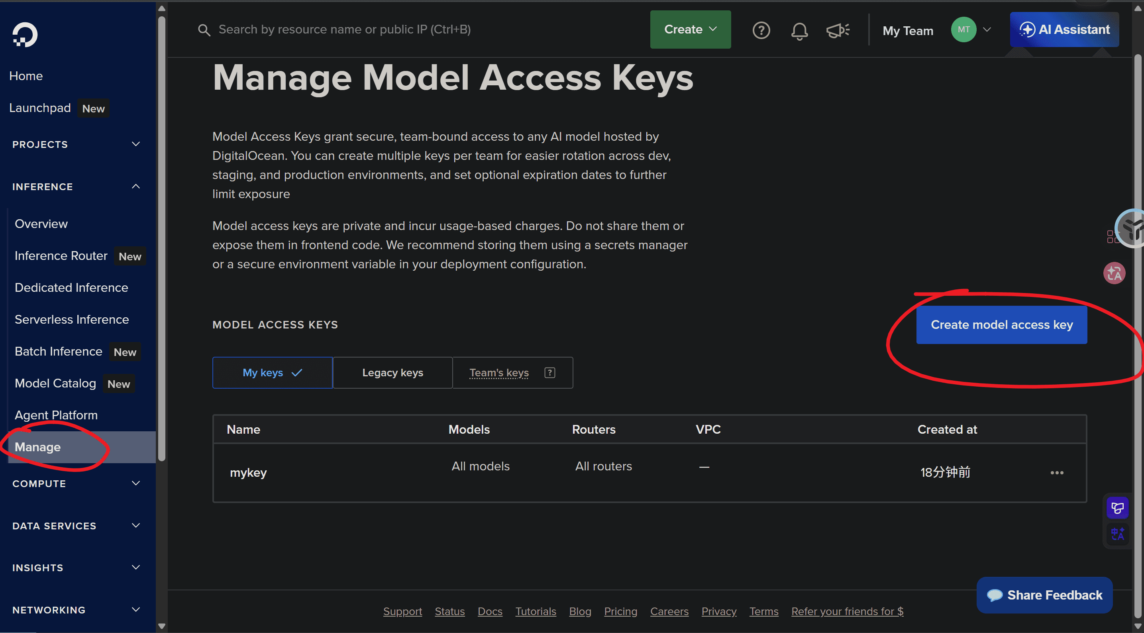Click the pink translate extension icon

click(1114, 273)
